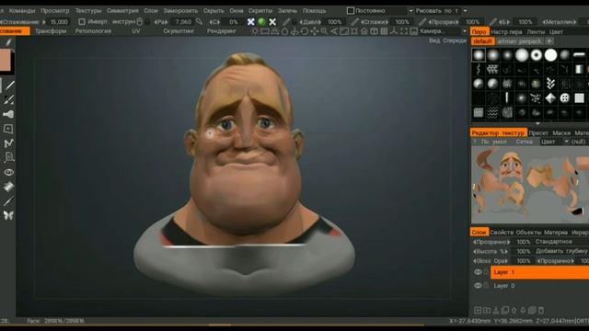The height and width of the screenshot is (331, 589).
Task: Switch to the Ретопология room tab
Action: click(x=93, y=31)
